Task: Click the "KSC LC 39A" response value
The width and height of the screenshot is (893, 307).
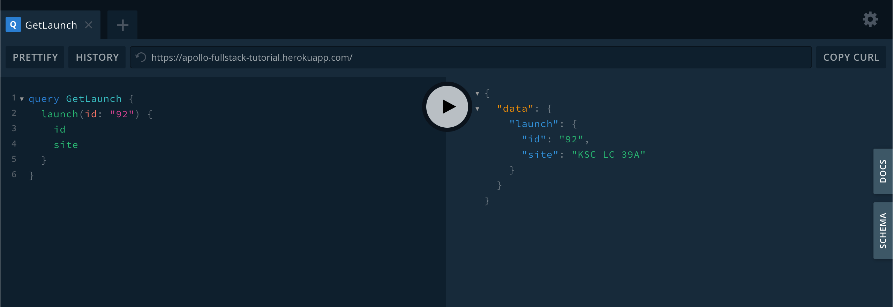Action: [608, 155]
